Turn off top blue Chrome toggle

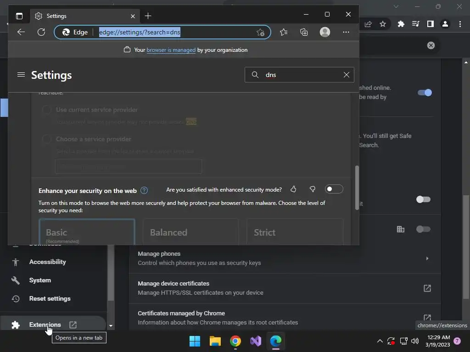point(425,93)
